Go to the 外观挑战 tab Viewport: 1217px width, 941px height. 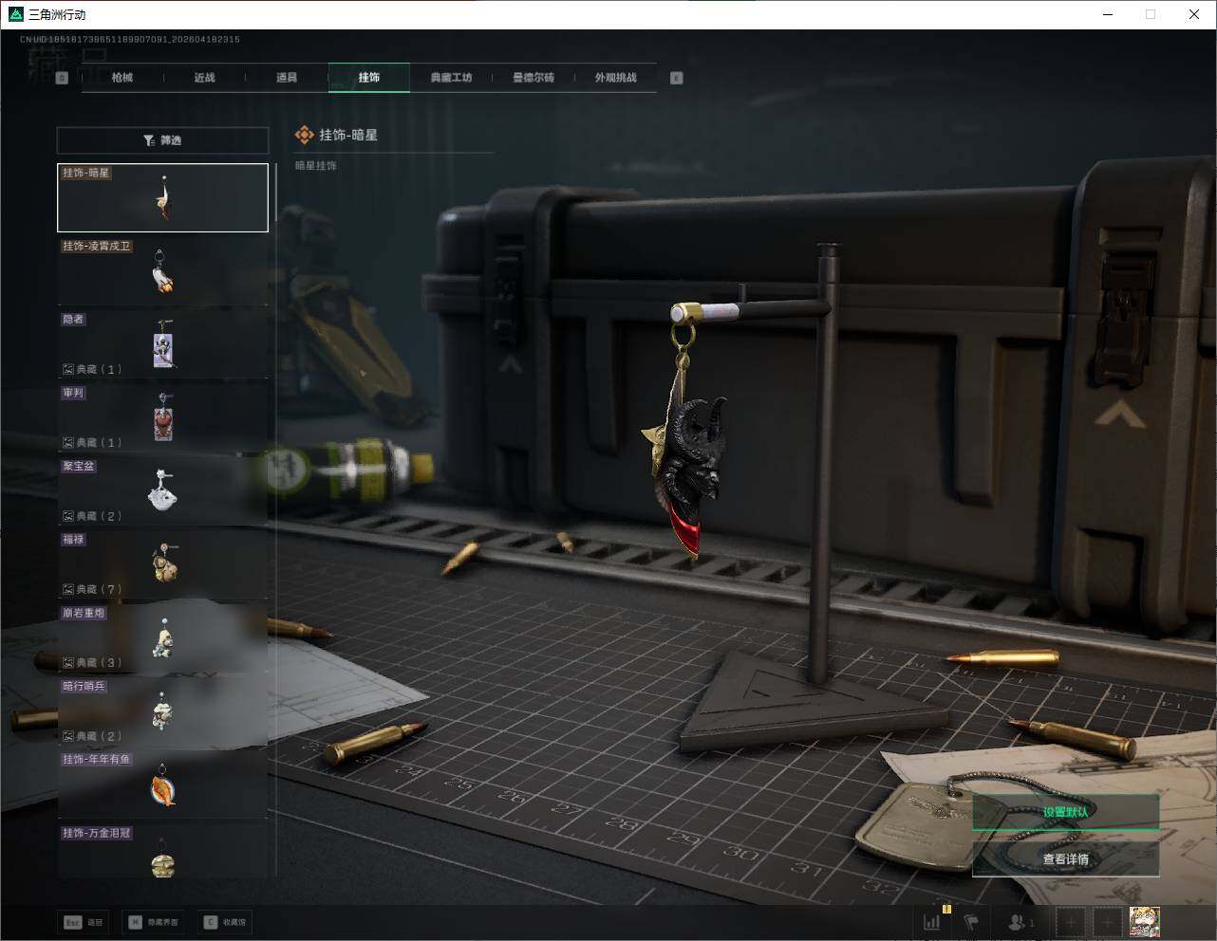(615, 78)
